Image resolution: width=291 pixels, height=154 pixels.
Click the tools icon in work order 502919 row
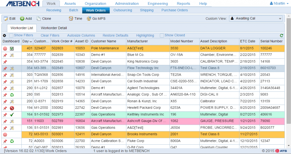(x=12, y=102)
